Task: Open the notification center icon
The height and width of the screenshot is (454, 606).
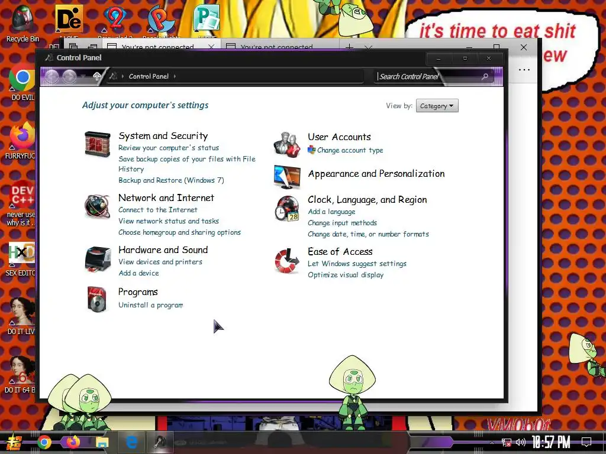Action: (x=586, y=442)
